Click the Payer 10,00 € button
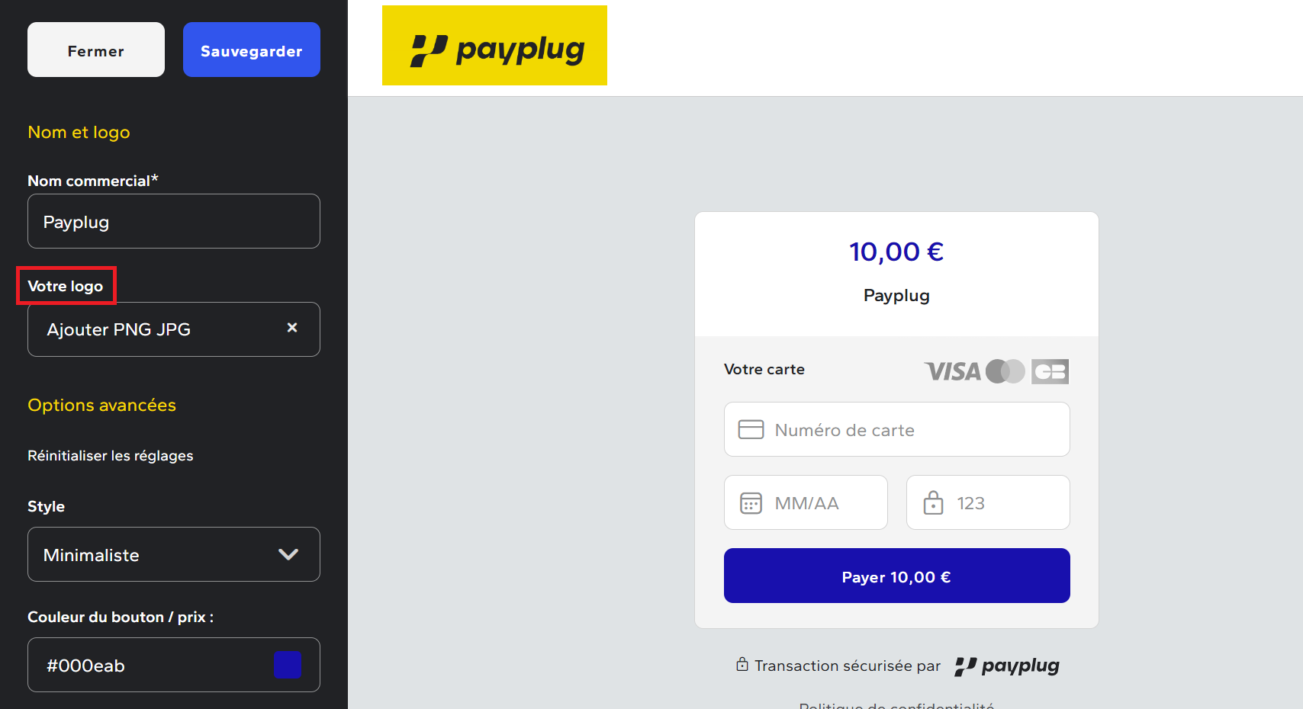This screenshot has height=709, width=1303. (896, 576)
